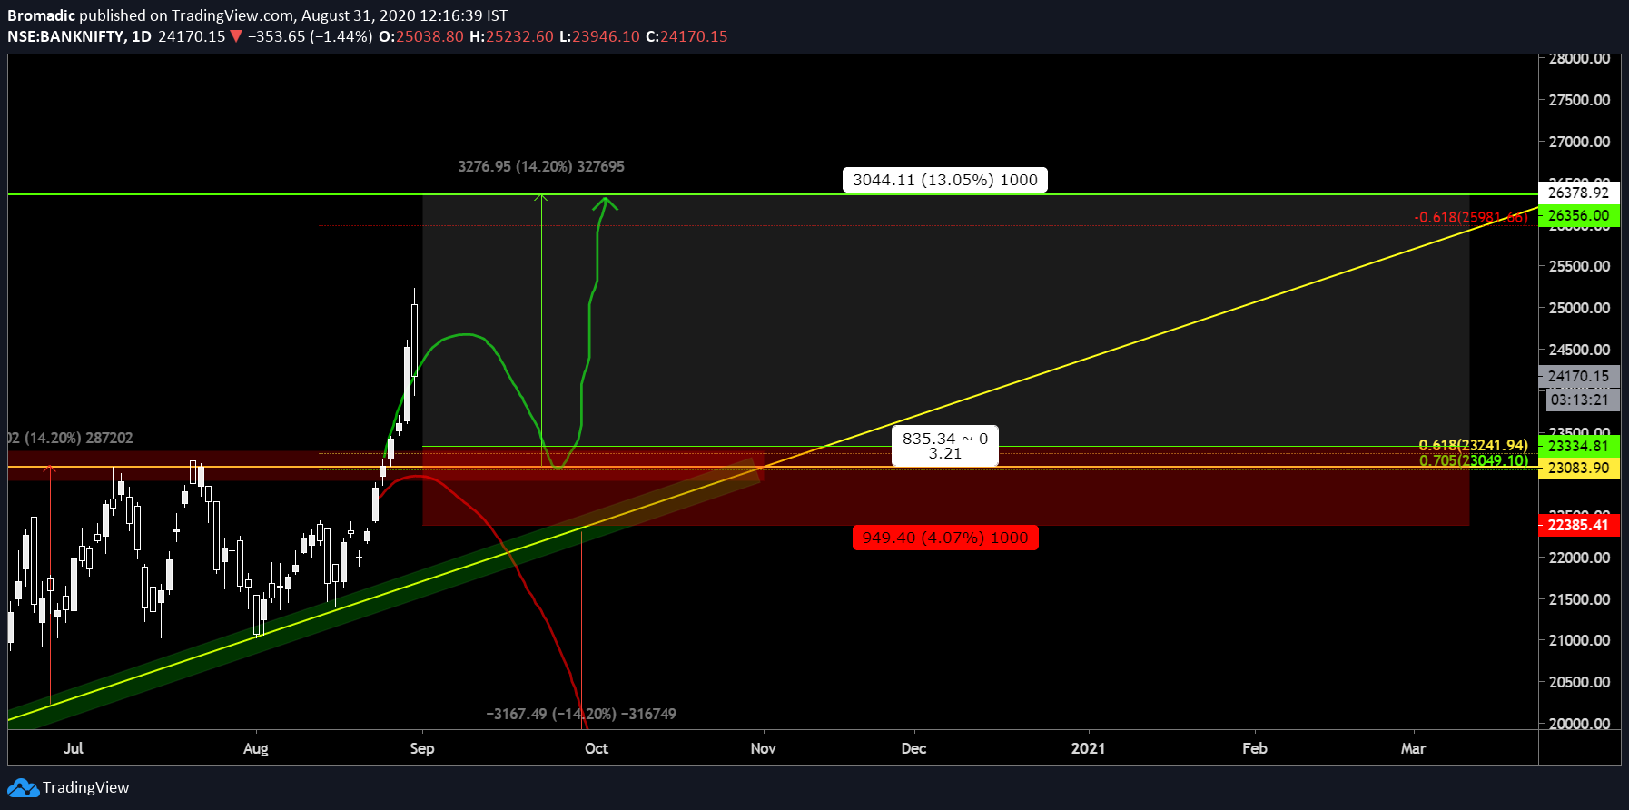The height and width of the screenshot is (810, 1629).
Task: Click the Nov label on time axis
Action: tap(764, 748)
